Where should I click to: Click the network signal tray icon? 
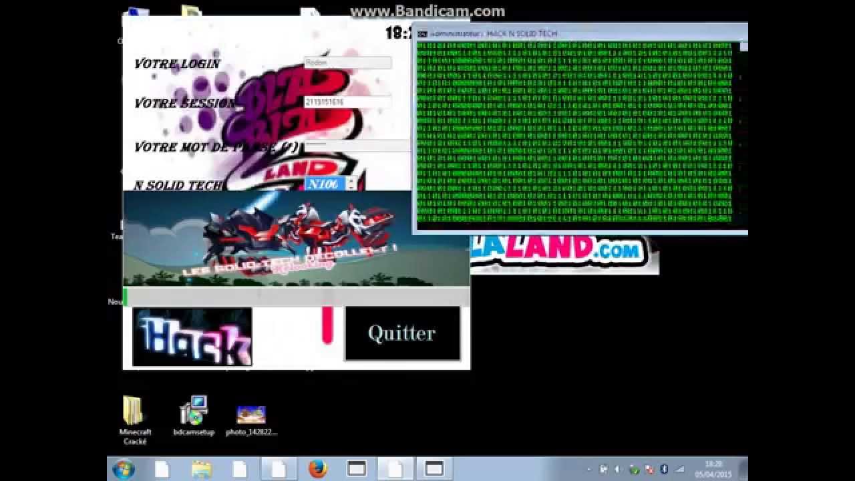(x=679, y=470)
